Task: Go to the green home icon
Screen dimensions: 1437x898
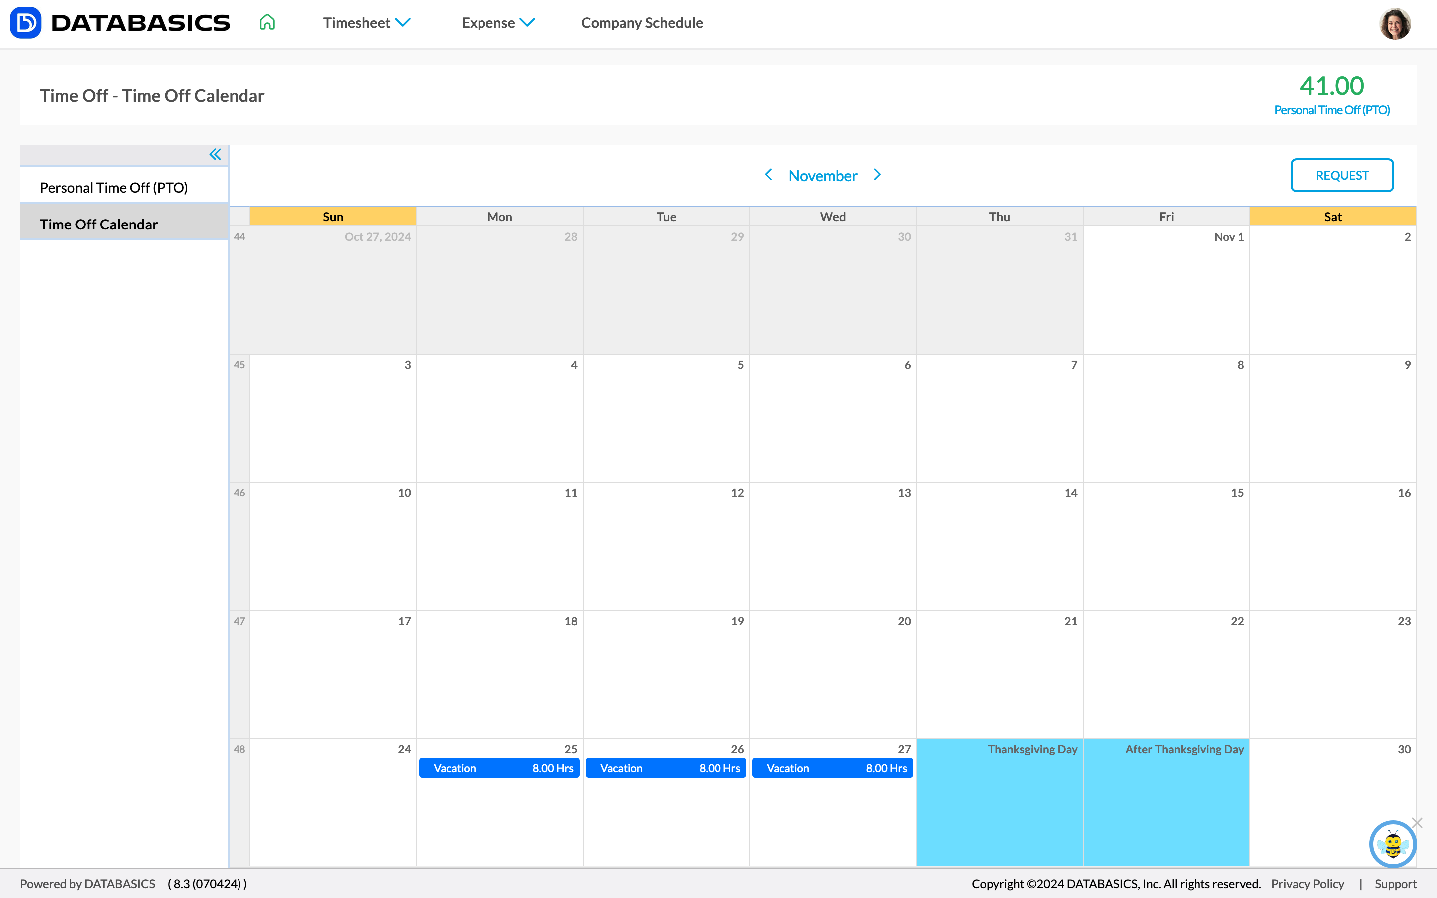Action: tap(267, 22)
